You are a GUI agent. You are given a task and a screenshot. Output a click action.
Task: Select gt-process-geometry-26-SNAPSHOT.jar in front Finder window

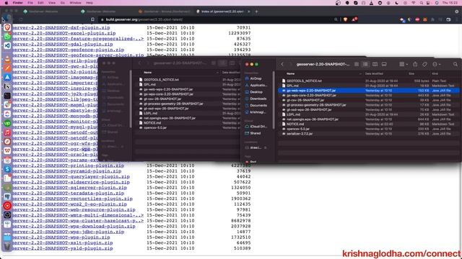point(369,105)
